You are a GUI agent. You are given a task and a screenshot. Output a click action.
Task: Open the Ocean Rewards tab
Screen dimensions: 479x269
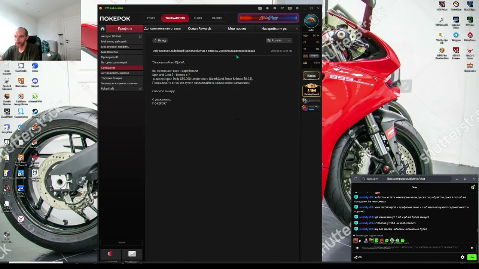[x=200, y=29]
